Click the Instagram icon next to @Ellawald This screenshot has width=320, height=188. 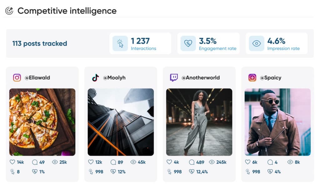[x=17, y=77]
